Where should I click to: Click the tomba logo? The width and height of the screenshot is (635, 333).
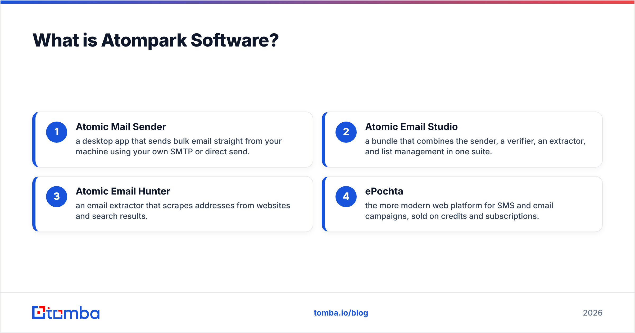coord(66,313)
